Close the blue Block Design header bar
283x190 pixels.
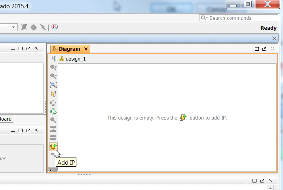[x=274, y=38]
